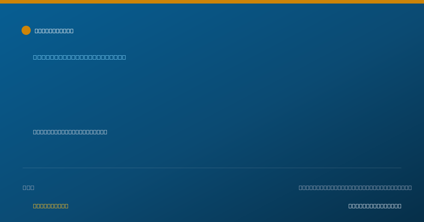Click first character box of white footer text
This screenshot has width=424, height=222.
tap(350, 206)
